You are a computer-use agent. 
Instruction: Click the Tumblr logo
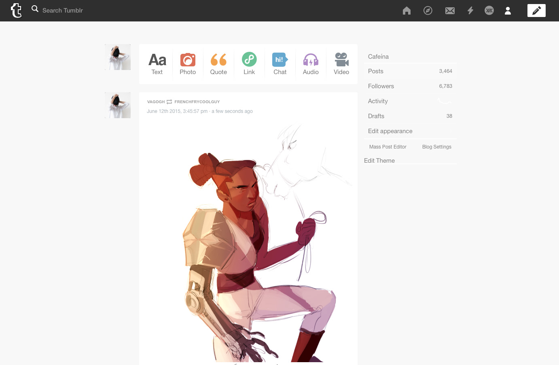click(x=16, y=11)
